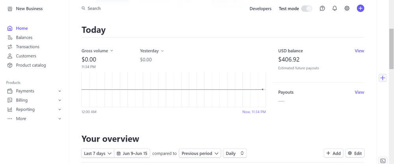Enable the Test mode toggle
394x164 pixels.
pos(306,9)
